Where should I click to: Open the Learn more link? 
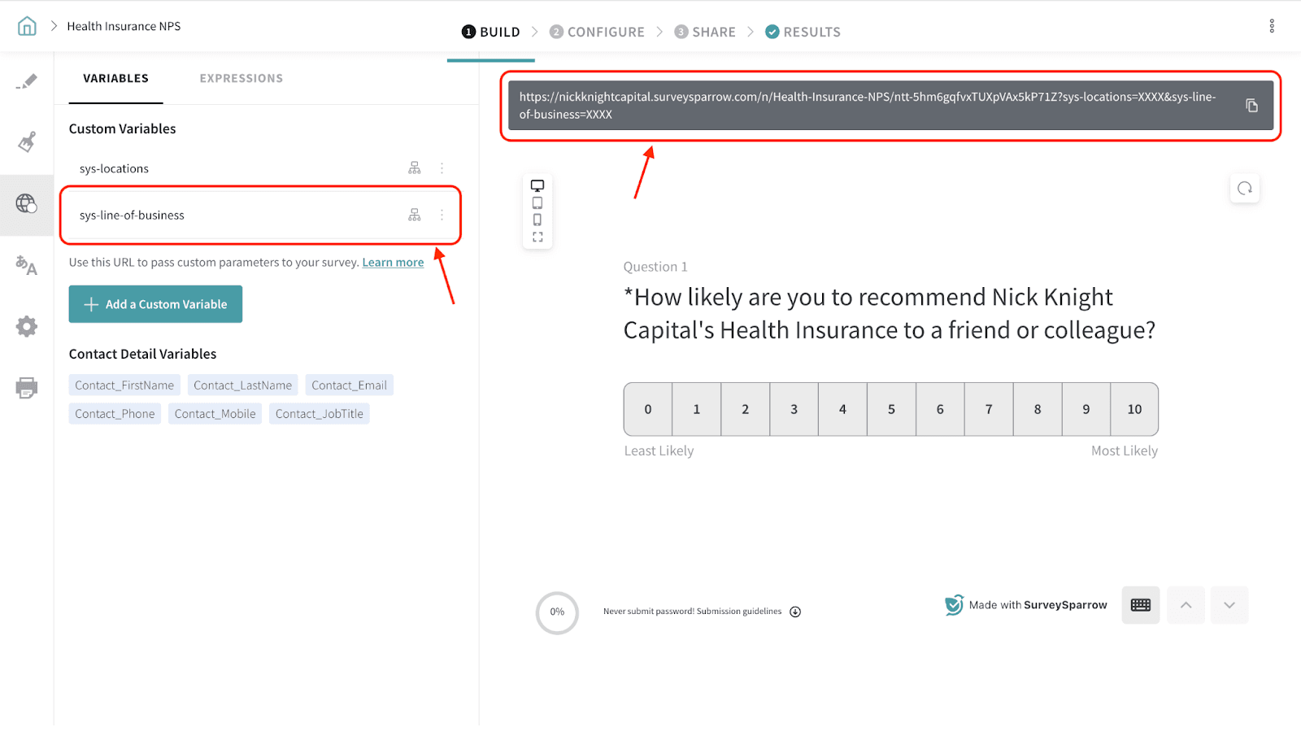coord(393,263)
